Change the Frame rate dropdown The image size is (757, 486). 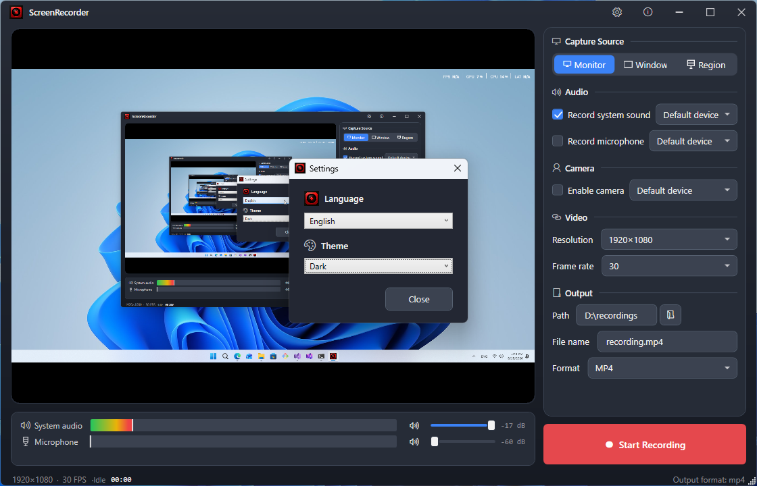click(669, 266)
